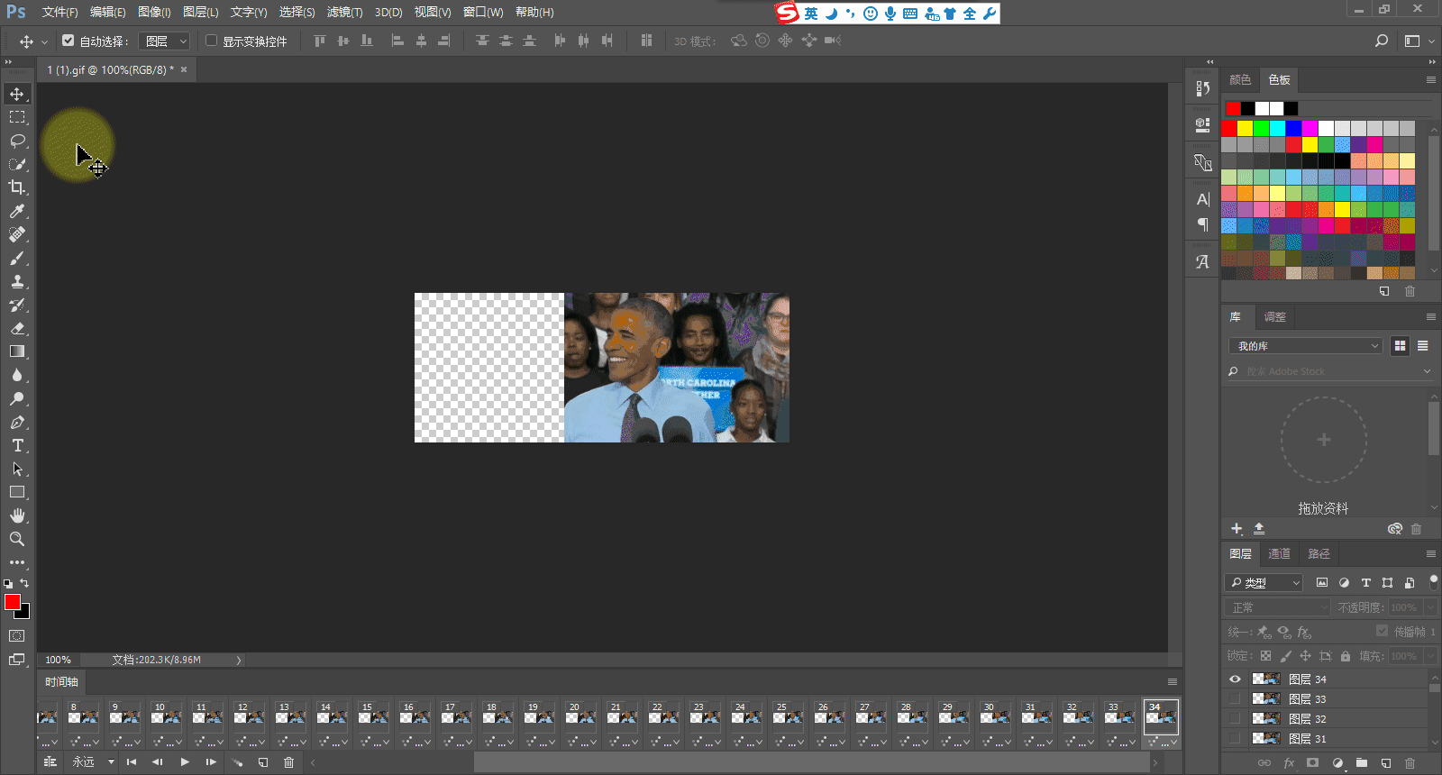Viewport: 1442px width, 775px height.
Task: Open the auto-select layer dropdown
Action: point(164,41)
